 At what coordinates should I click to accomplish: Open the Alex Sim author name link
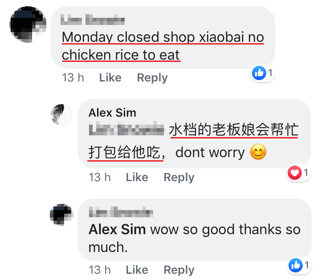click(112, 113)
